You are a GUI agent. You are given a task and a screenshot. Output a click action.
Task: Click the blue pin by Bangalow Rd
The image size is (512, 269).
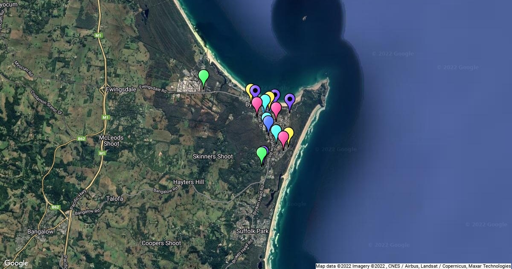tap(268, 122)
